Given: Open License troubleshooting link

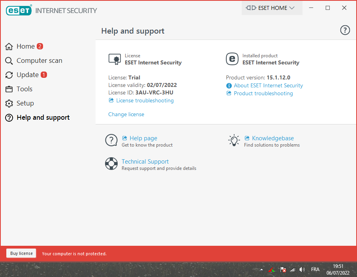Looking at the screenshot, I should pos(145,100).
